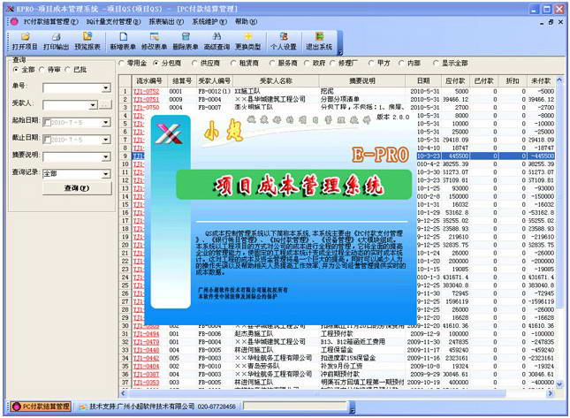Open the 报表输出 menu
The image size is (570, 418).
166,22
